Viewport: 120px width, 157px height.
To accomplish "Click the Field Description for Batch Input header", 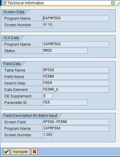I will 30,116.
